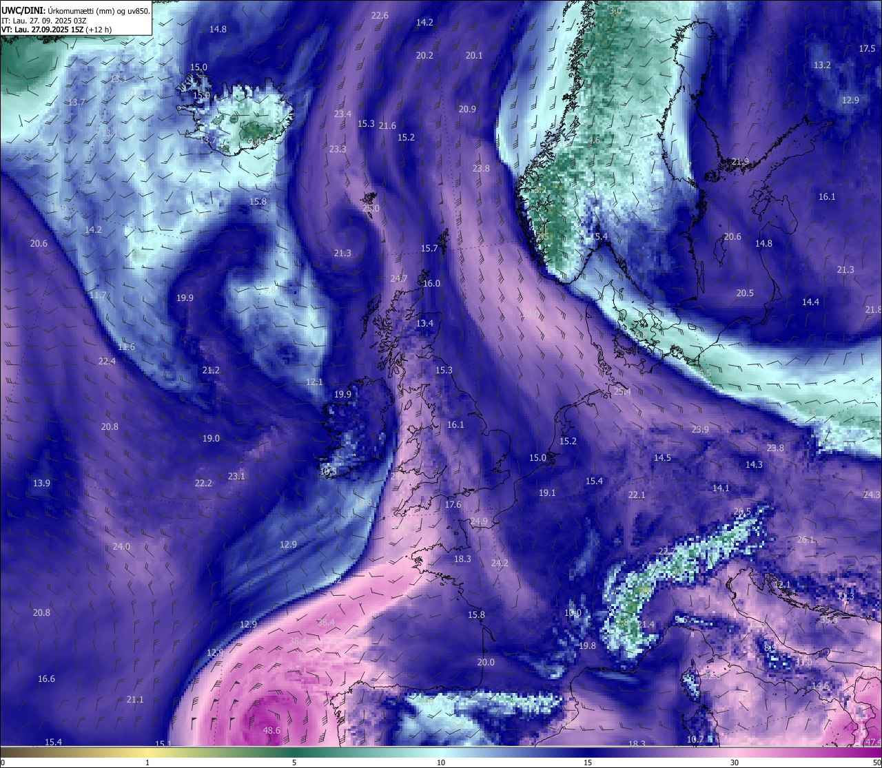Click the 20.0 label in southern France
The image size is (882, 768).
486,662
